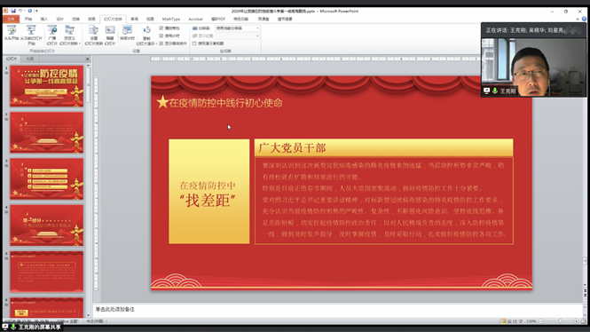Image resolution: width=590 pixels, height=332 pixels.
Task: Toggle the Play Narrations (播放旁白) checkbox
Action: [x=161, y=28]
